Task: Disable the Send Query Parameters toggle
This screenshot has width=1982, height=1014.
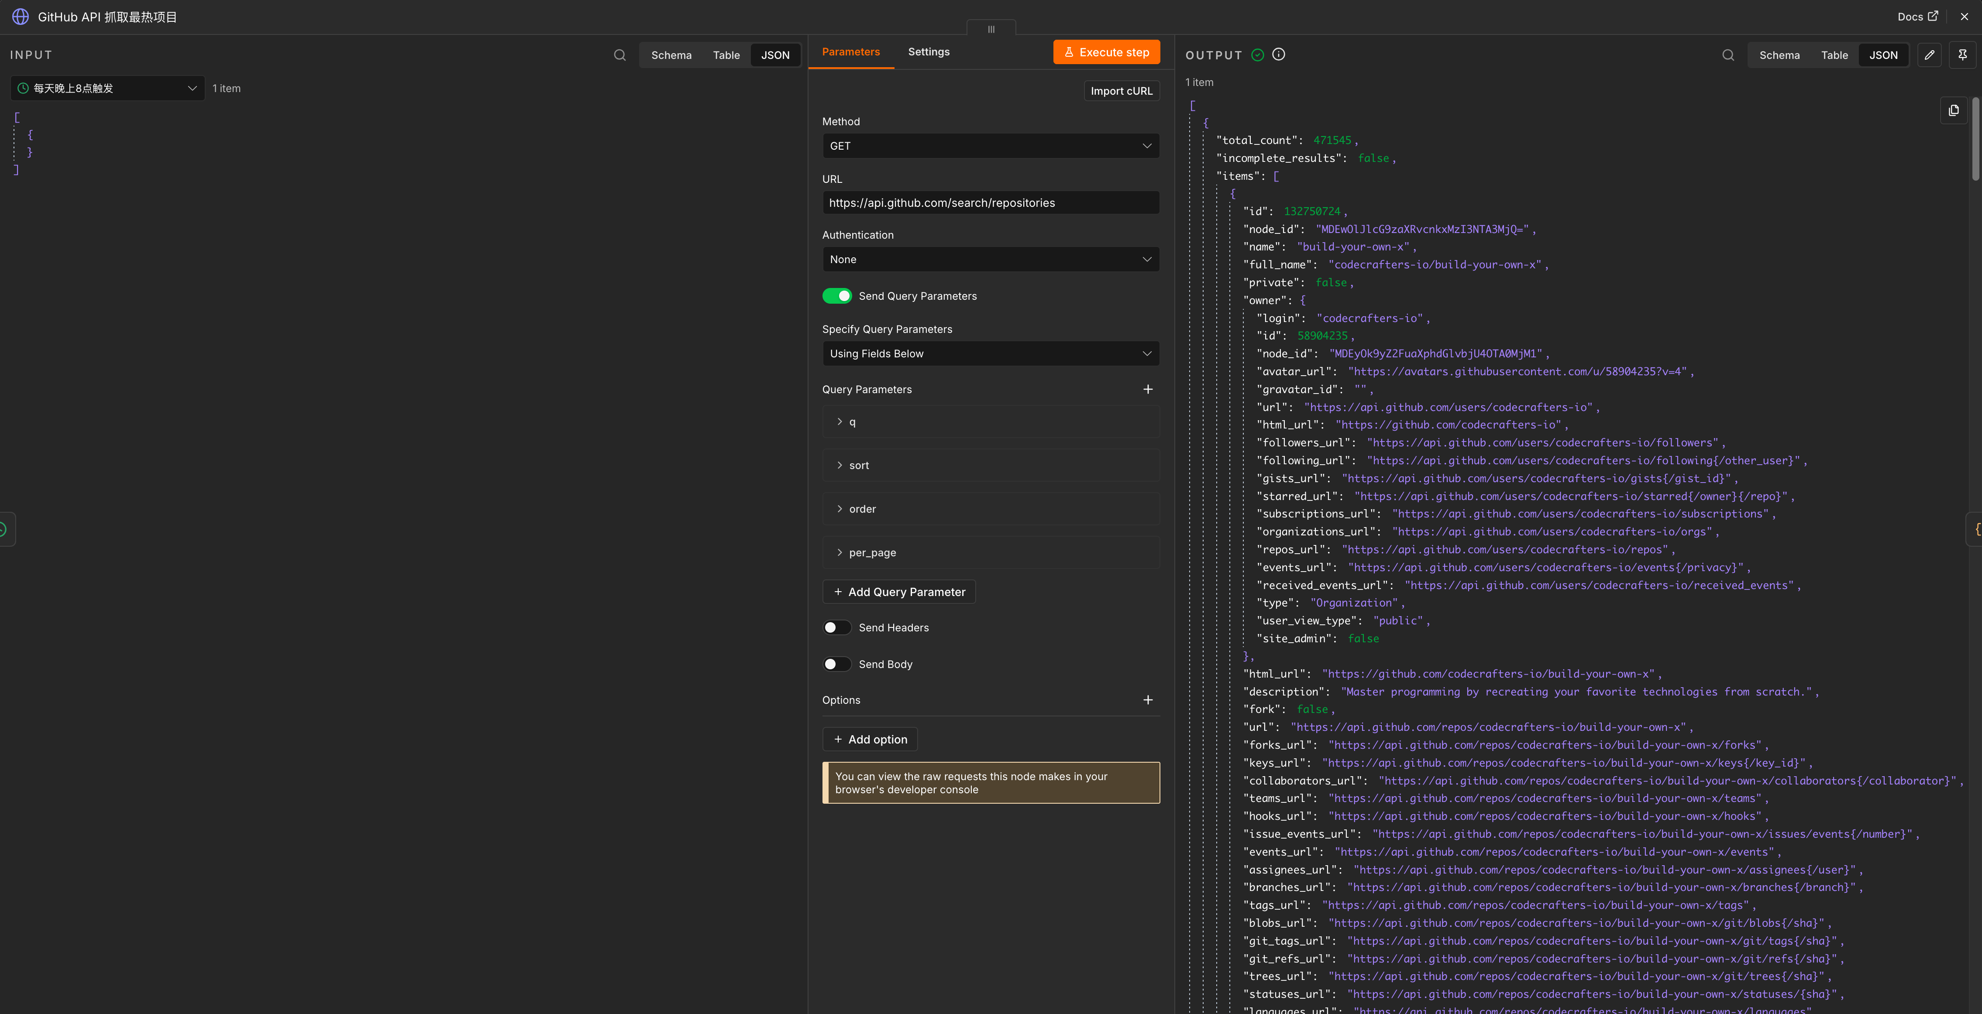Action: [x=837, y=296]
